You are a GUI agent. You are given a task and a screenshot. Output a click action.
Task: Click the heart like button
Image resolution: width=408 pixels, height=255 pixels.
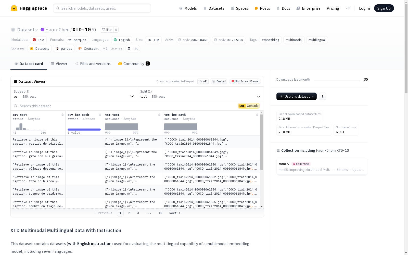tap(107, 30)
